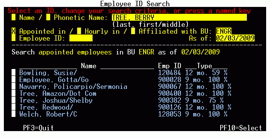Click employee ID 900400
The image size is (270, 138).
point(170,93)
